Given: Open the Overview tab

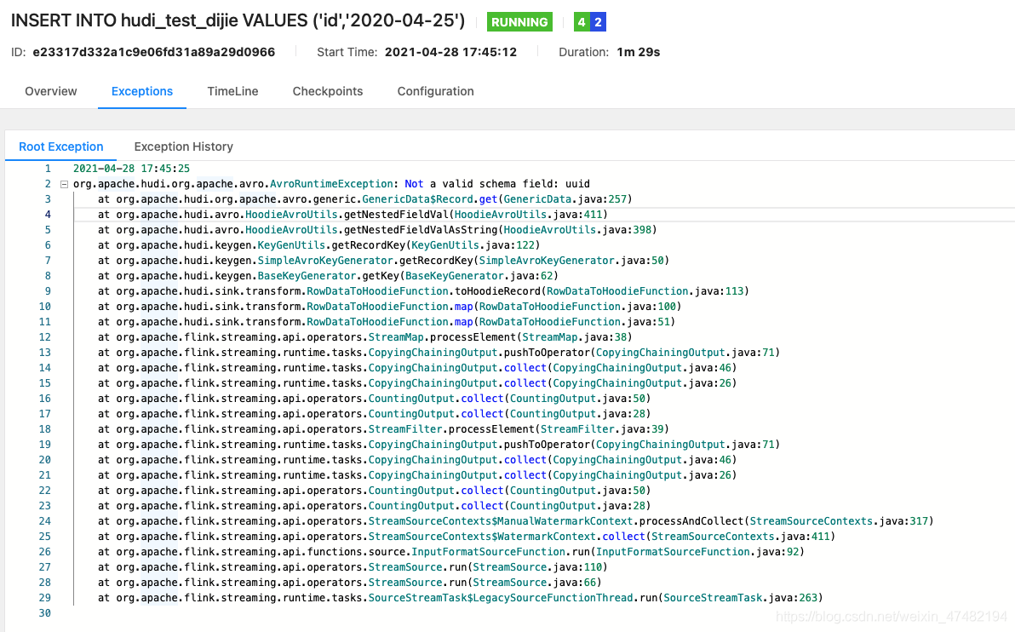Looking at the screenshot, I should pos(50,91).
